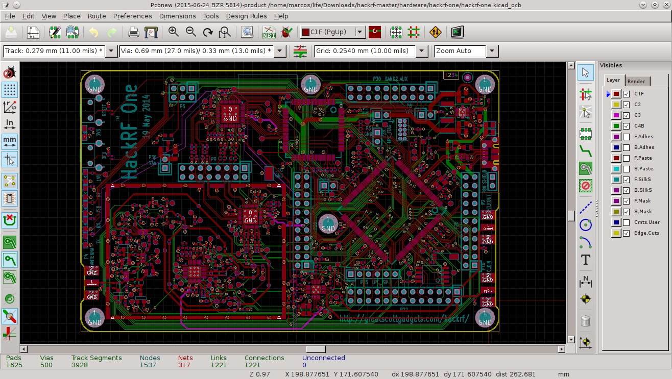Open the Track width dropdown
This screenshot has width=672, height=379.
[111, 50]
